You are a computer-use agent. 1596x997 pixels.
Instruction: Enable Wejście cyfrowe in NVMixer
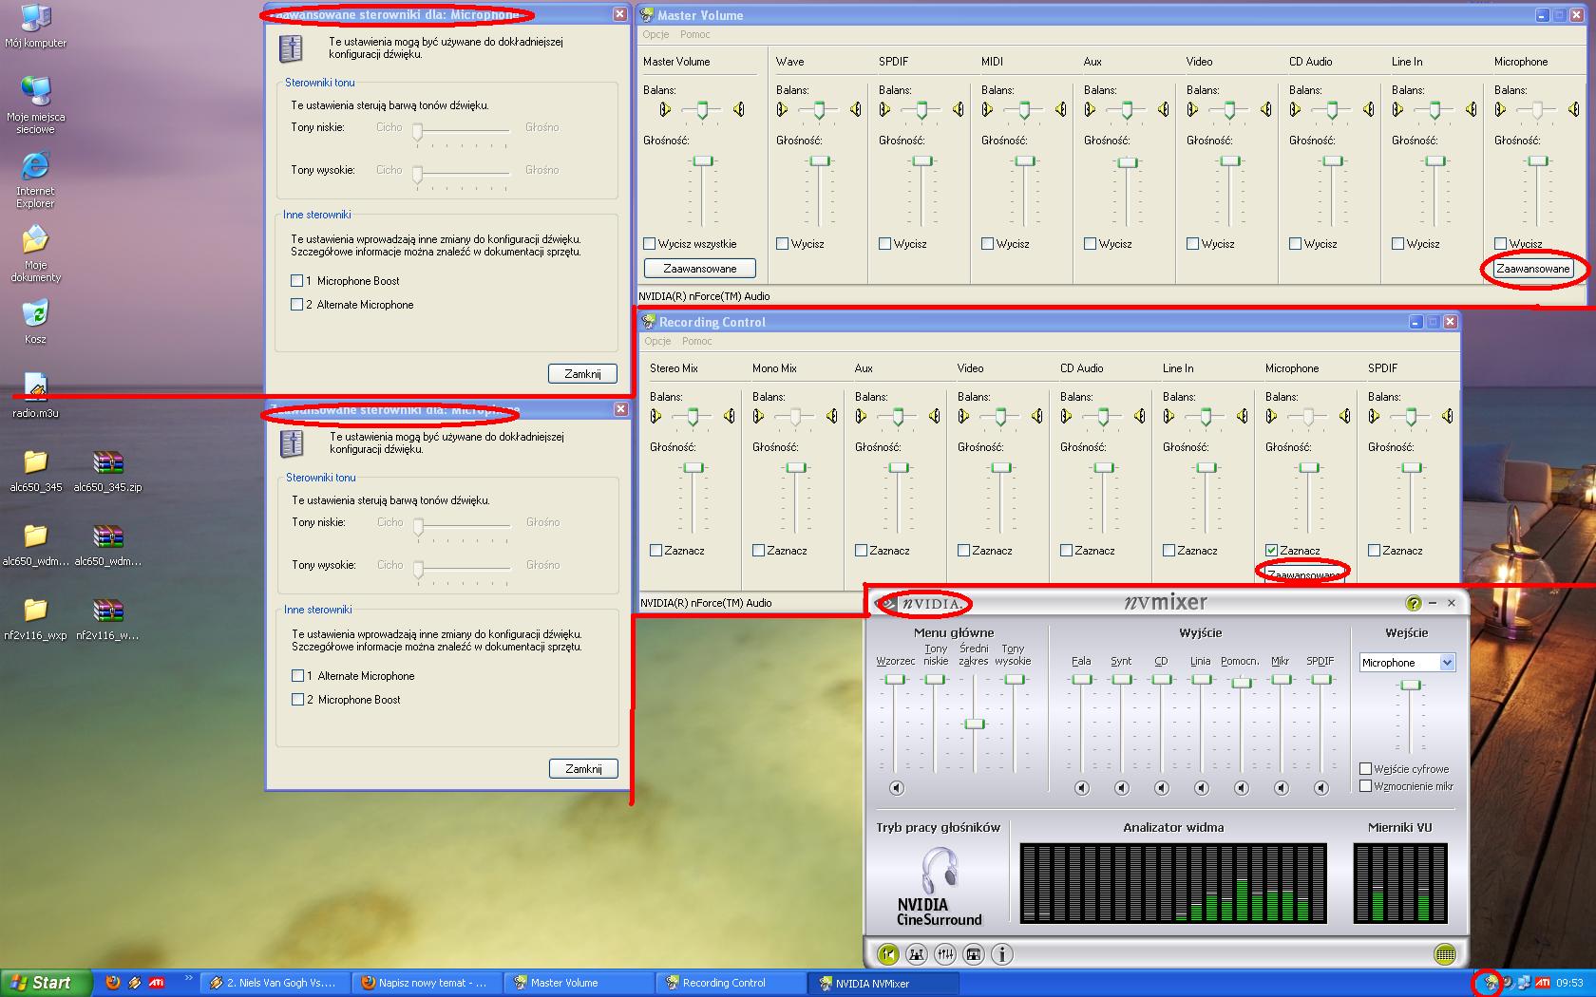pos(1366,769)
